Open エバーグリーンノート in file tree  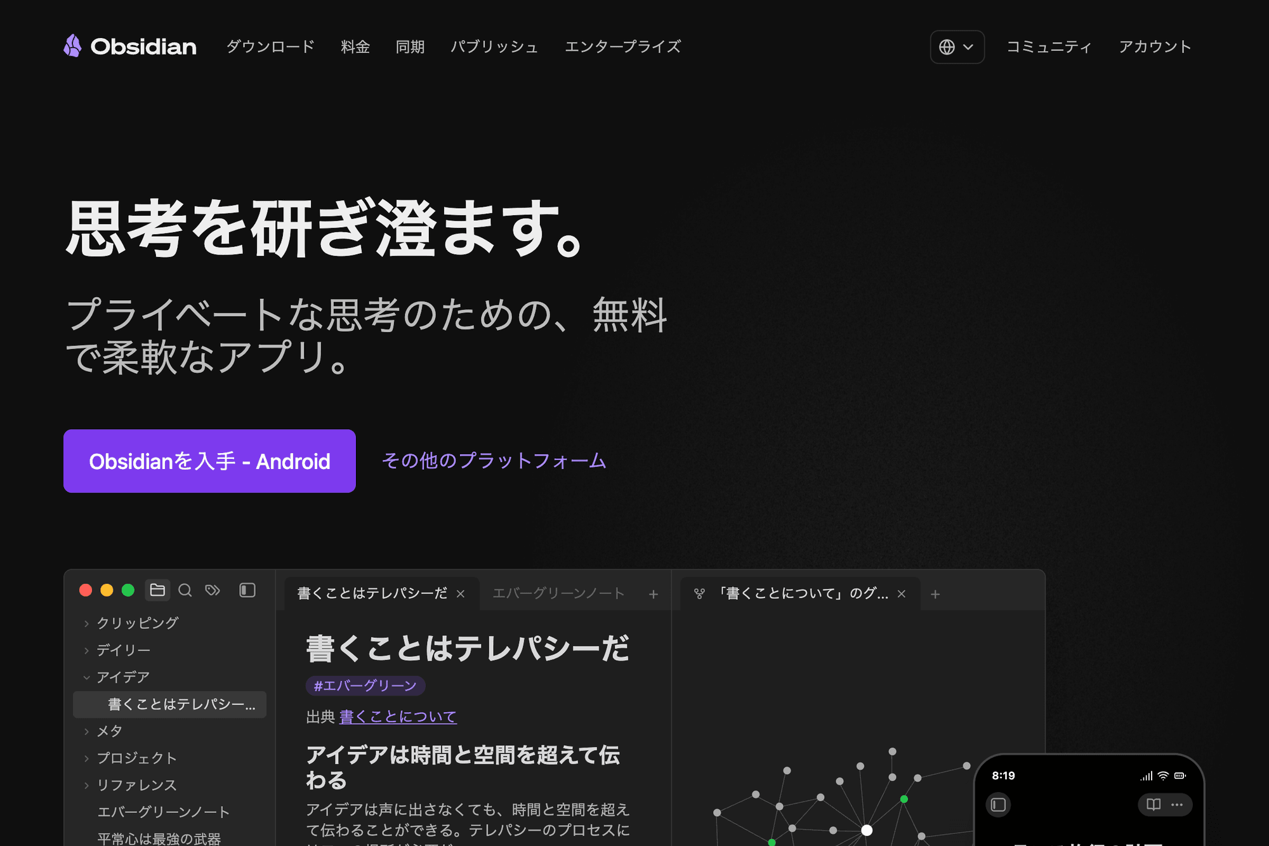(x=164, y=812)
